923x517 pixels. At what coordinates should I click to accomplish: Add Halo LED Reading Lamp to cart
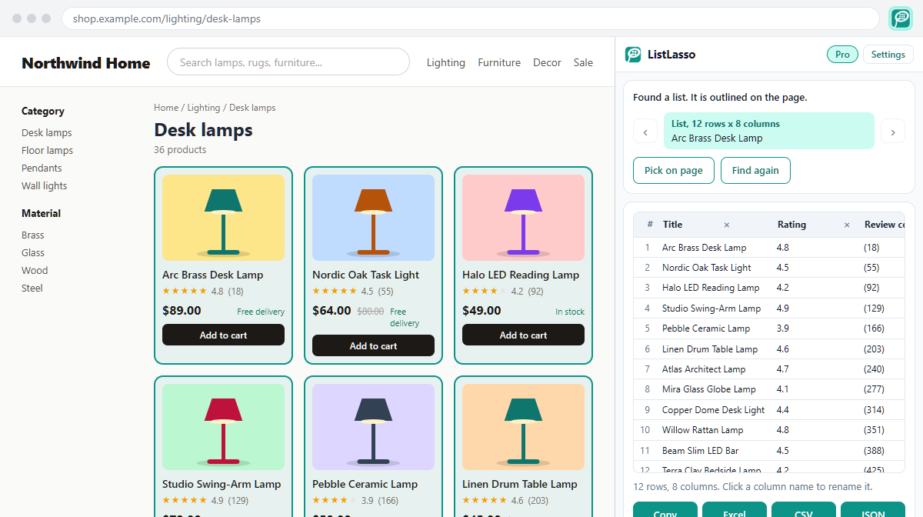point(523,335)
